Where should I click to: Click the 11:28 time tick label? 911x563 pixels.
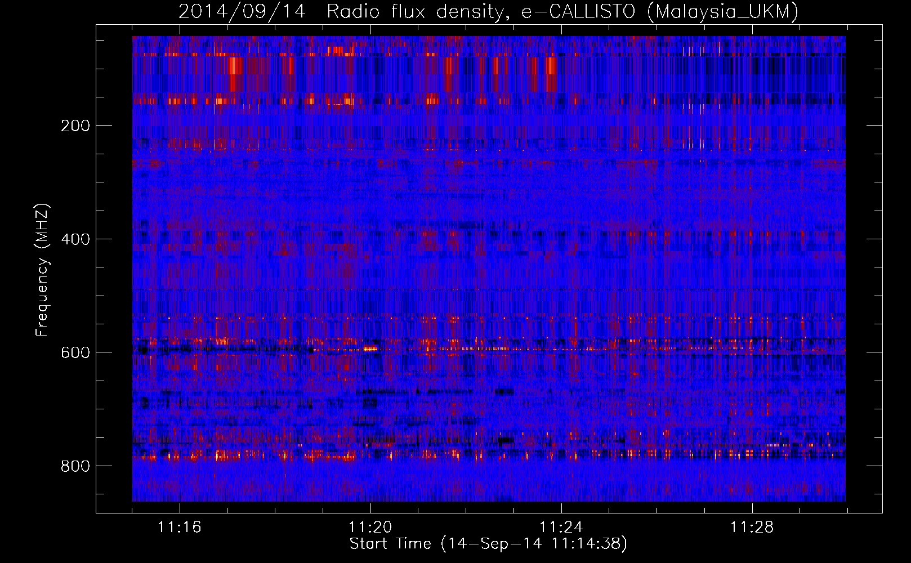click(752, 528)
